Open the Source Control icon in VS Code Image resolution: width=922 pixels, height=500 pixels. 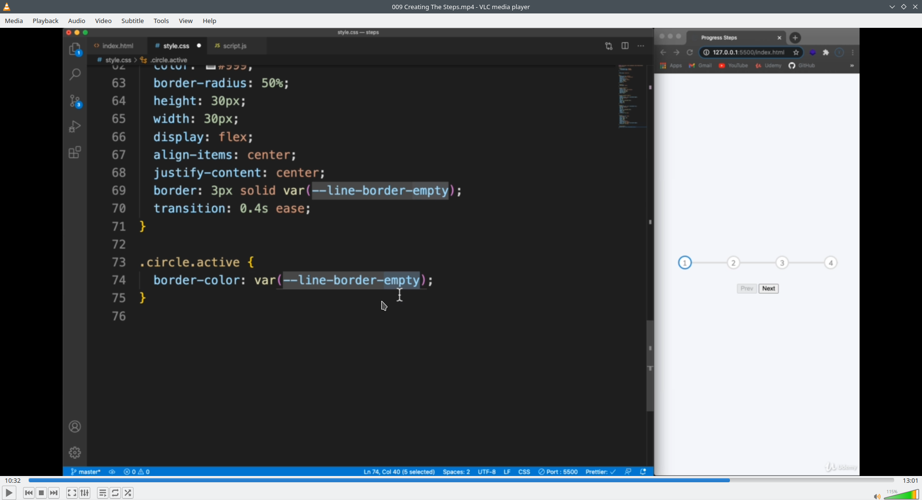coord(75,101)
